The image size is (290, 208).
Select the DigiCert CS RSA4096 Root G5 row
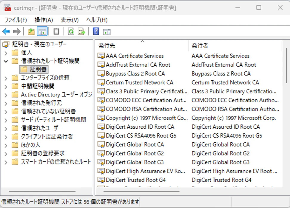(x=189, y=136)
